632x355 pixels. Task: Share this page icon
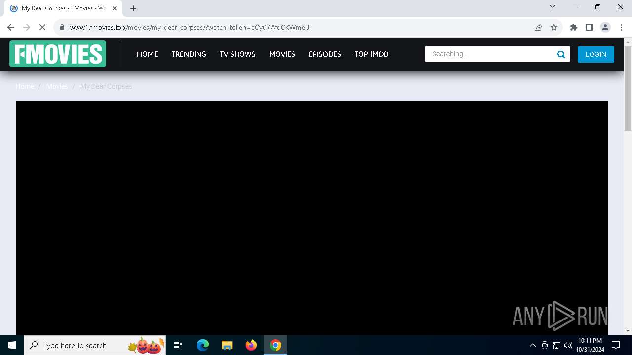(x=538, y=27)
